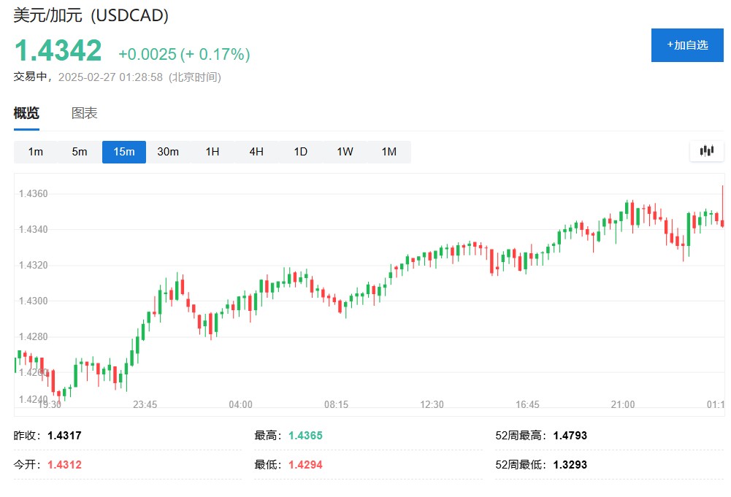This screenshot has height=497, width=731.
Task: Choose the 30m interval
Action: coord(168,152)
